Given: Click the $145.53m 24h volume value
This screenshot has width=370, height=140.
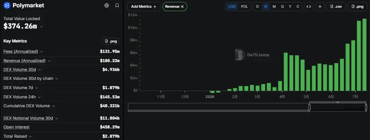Looking at the screenshot, I should coord(110,97).
